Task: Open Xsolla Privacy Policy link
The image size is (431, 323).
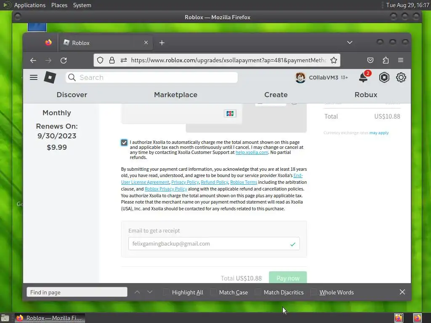Action: point(185,183)
